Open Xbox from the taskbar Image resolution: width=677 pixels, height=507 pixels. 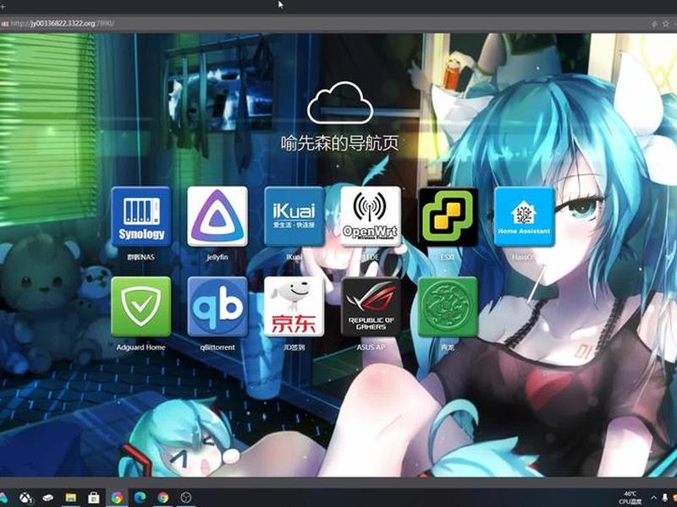coord(25,498)
